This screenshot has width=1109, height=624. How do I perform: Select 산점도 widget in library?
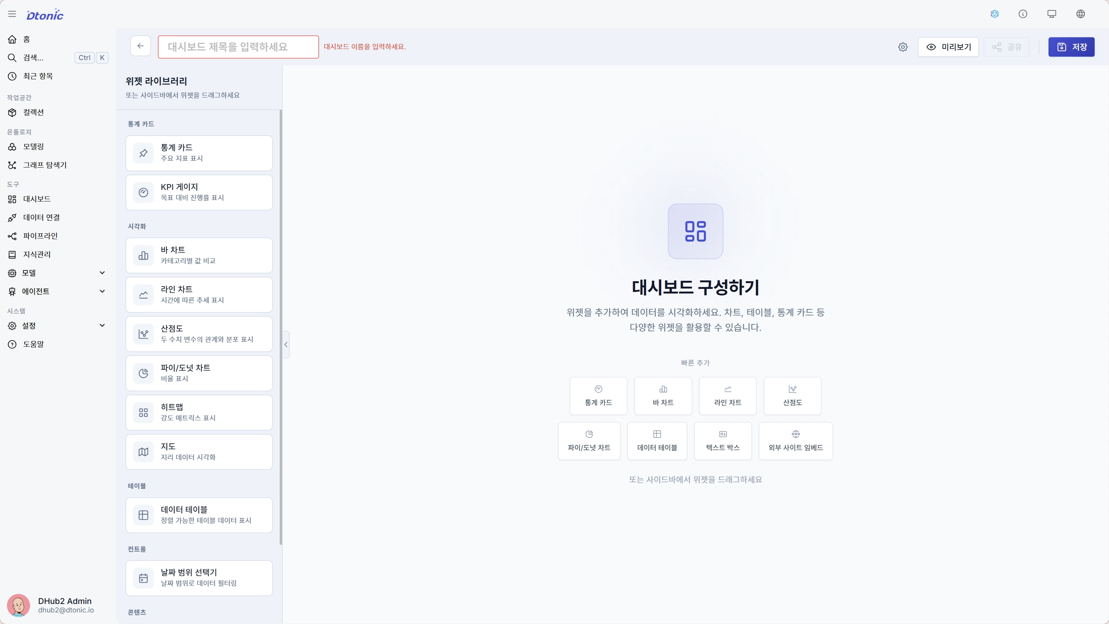[x=199, y=334]
